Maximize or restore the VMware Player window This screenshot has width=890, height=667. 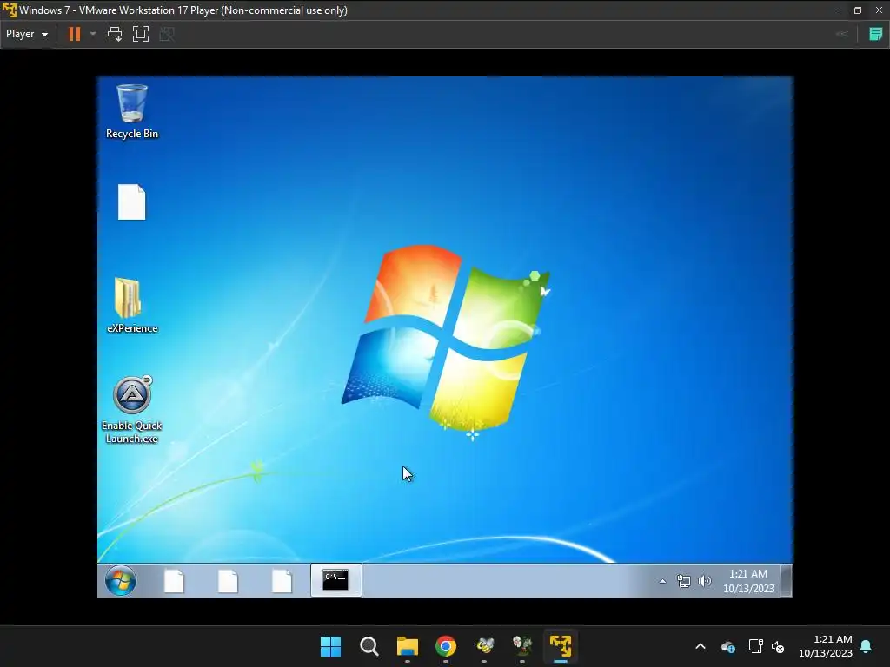click(x=858, y=10)
